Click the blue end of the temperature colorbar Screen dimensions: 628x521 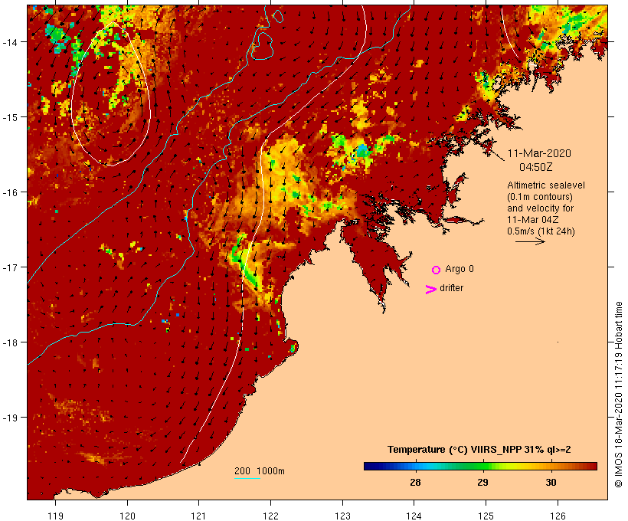[x=371, y=466]
